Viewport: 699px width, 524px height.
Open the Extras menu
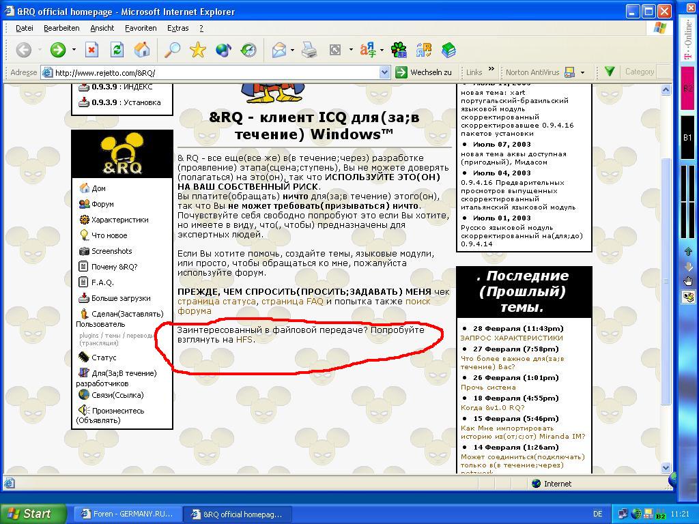(x=178, y=28)
